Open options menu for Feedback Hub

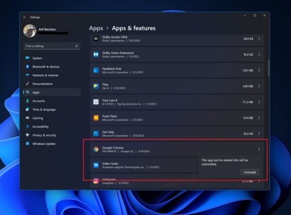pyautogui.click(x=259, y=70)
